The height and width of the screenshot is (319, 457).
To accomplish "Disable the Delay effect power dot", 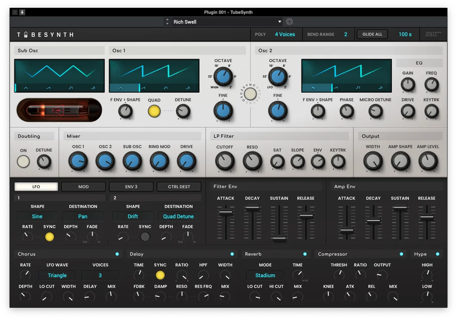I will (x=232, y=254).
